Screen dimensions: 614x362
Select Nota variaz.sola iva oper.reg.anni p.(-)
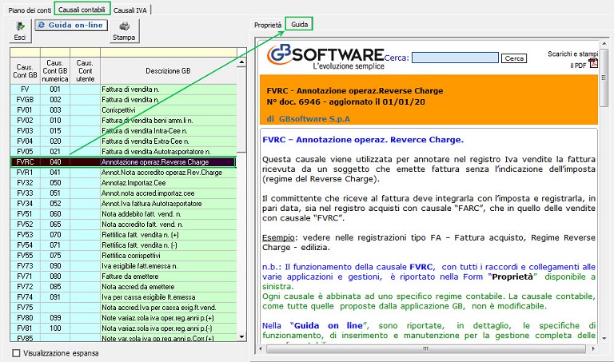pos(123,328)
